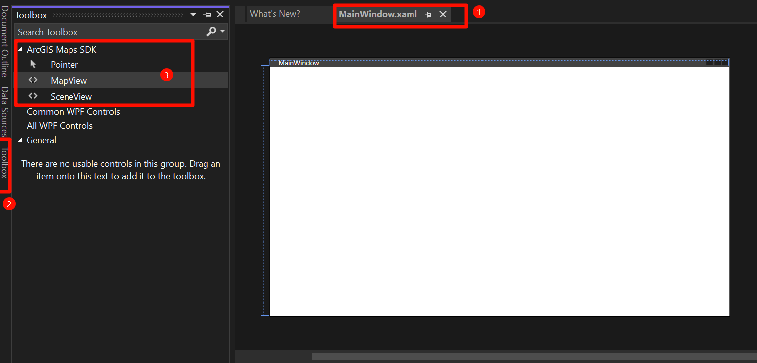Toggle auto hide on Toolbox panel
Viewport: 757px width, 363px height.
[207, 15]
